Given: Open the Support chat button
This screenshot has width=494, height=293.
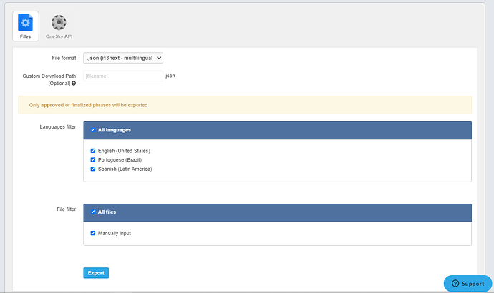Looking at the screenshot, I should pos(468,283).
